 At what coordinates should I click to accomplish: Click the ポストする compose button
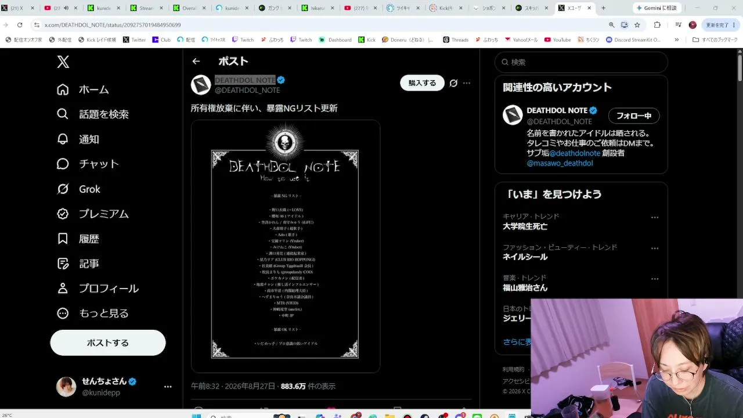point(108,343)
